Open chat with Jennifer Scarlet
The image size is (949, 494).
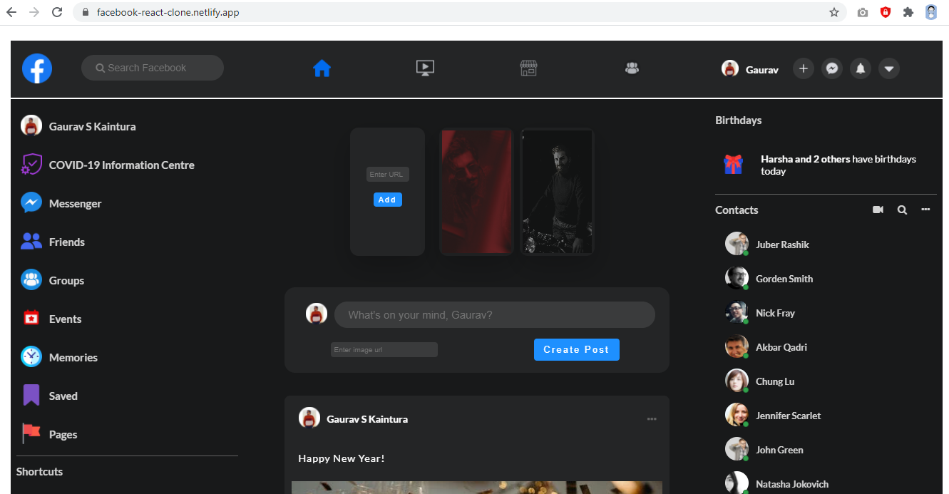(773, 416)
